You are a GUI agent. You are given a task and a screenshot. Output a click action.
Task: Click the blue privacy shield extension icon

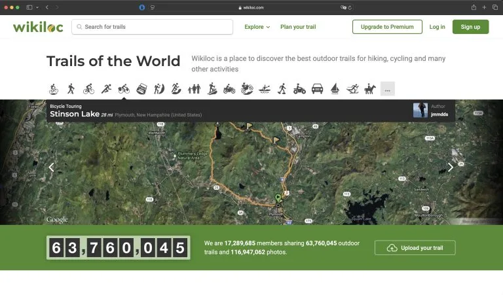coord(141,7)
